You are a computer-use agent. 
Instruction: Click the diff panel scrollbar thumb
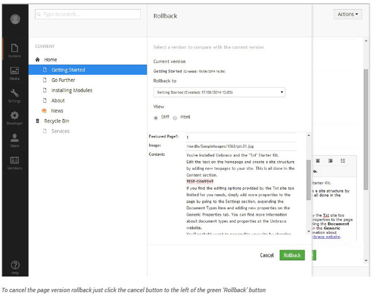click(309, 180)
